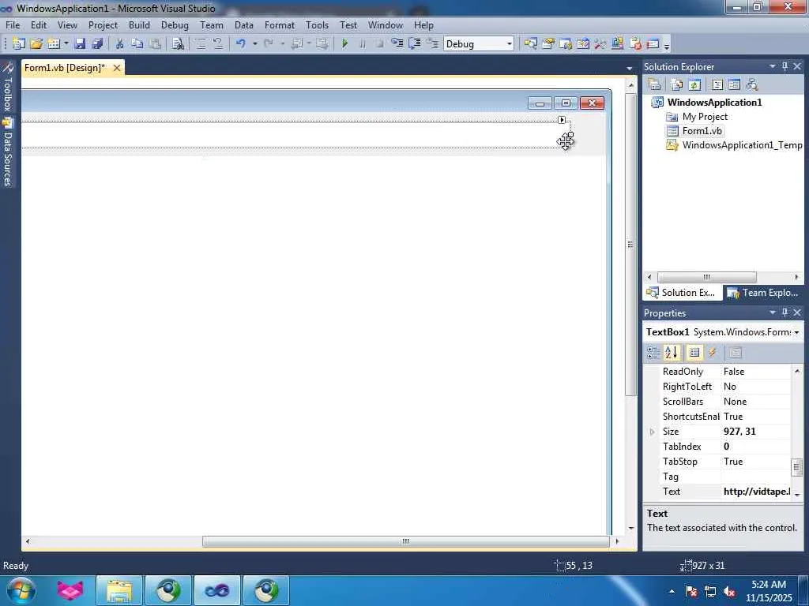Select the WindowsApplication1 project node
The image size is (809, 606).
tap(714, 102)
